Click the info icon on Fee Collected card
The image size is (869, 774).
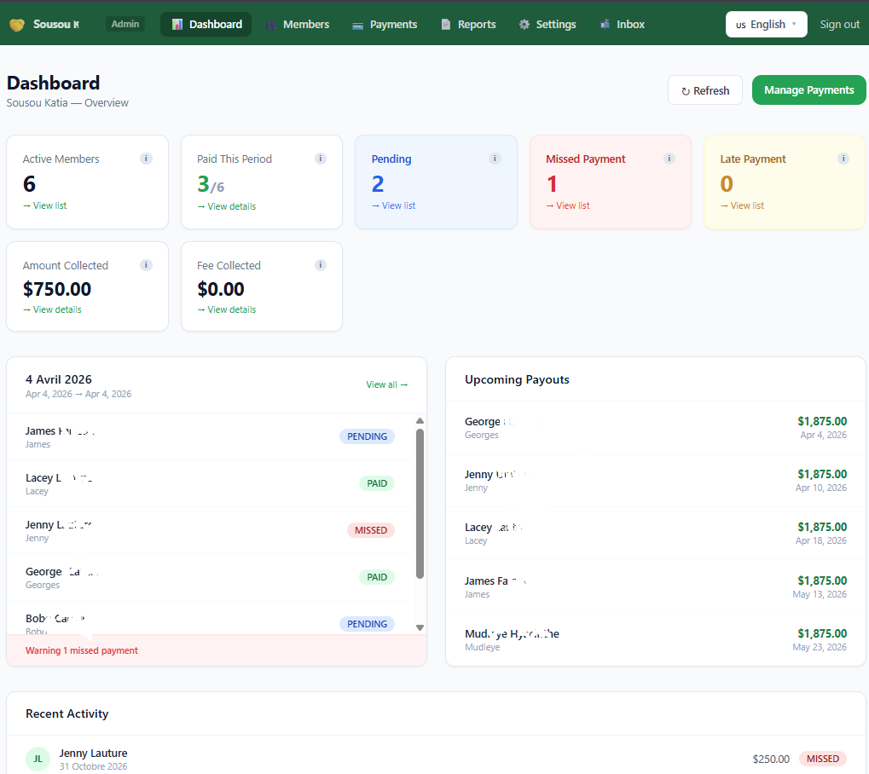(321, 265)
